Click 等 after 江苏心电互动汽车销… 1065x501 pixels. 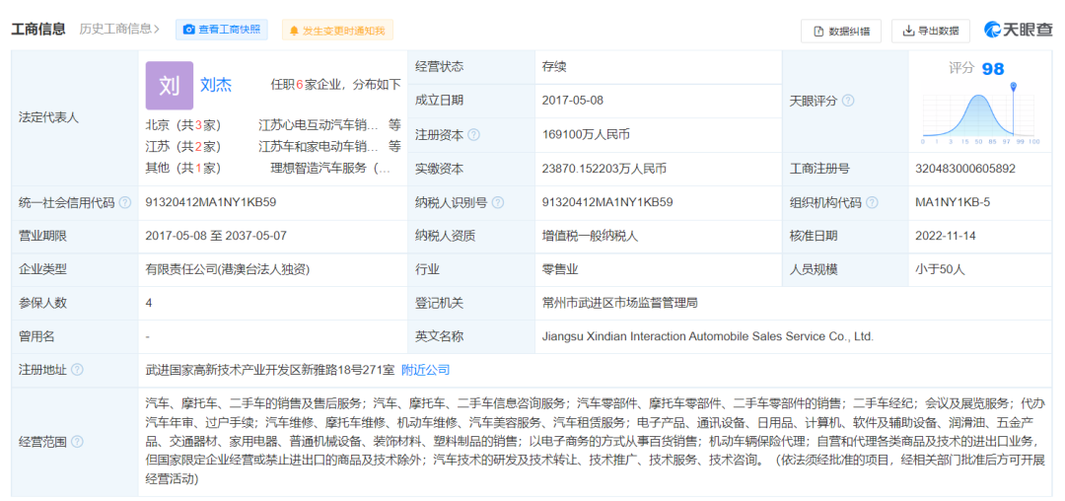[x=394, y=125]
